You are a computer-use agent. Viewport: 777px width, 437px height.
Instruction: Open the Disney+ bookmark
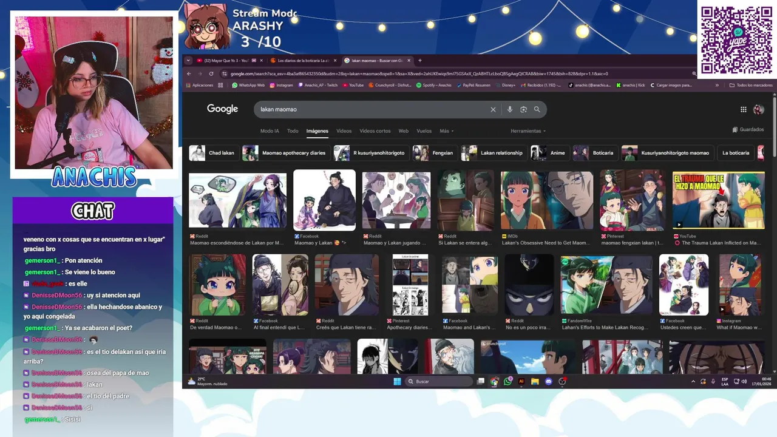click(506, 85)
